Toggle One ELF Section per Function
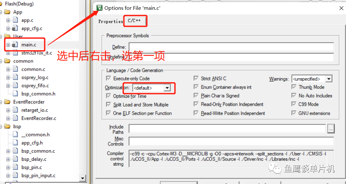The image size is (346, 184). tap(108, 113)
